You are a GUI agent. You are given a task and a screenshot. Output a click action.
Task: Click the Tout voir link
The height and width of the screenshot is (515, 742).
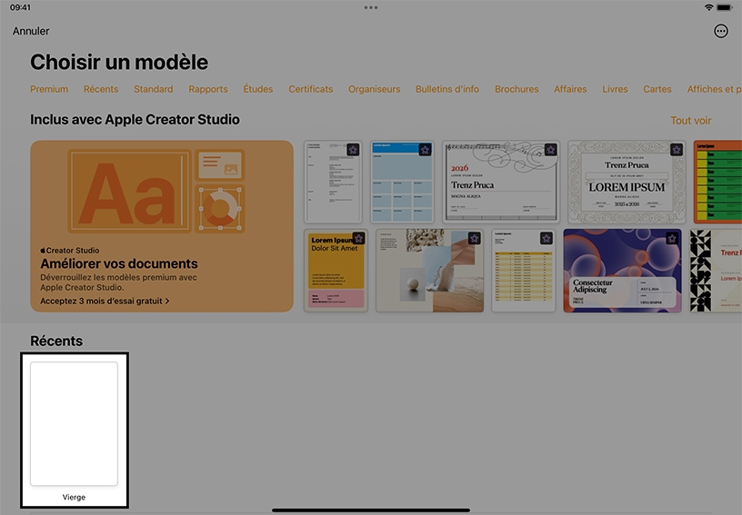click(691, 121)
